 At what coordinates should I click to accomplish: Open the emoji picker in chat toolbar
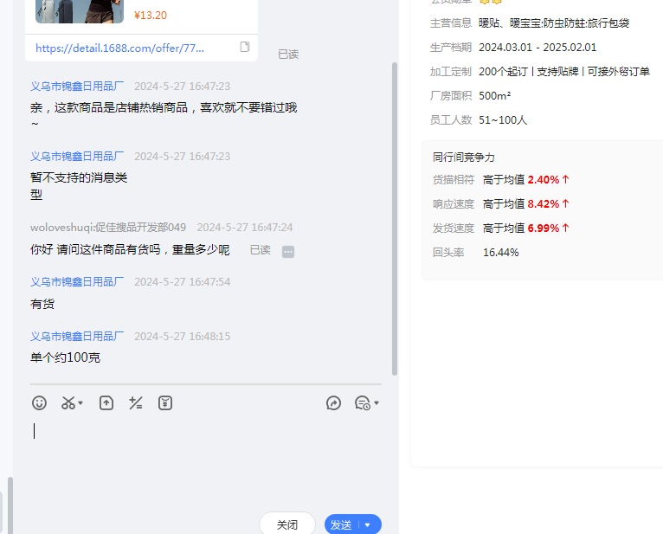click(39, 402)
